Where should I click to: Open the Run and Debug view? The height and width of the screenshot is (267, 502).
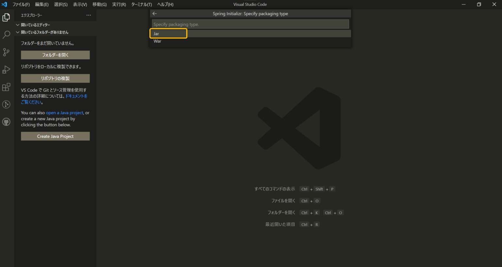6,70
